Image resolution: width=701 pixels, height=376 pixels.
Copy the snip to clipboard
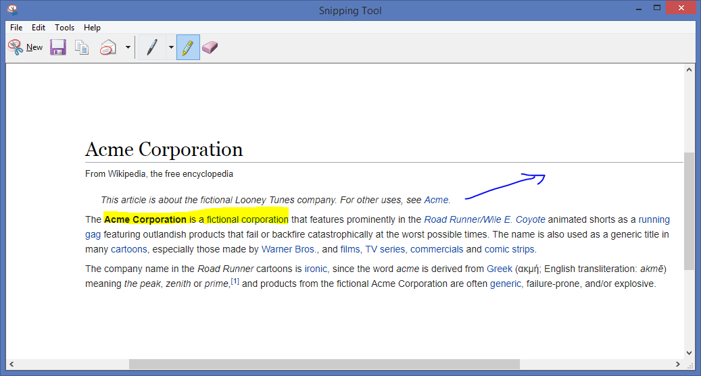[82, 47]
